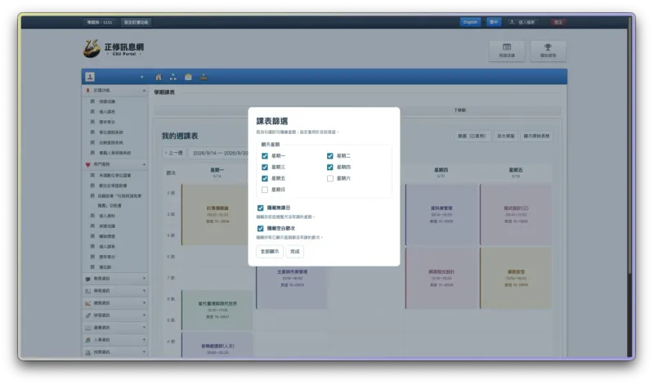Click the week date range field
This screenshot has width=654, height=385.
[x=218, y=153]
